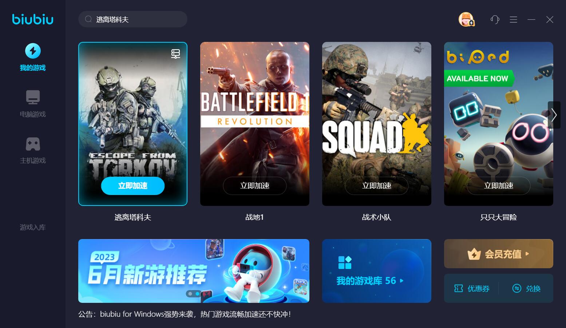Screen dimensions: 566x328
Task: Click the search field containing 逃离塔科夫
Action: pyautogui.click(x=133, y=19)
